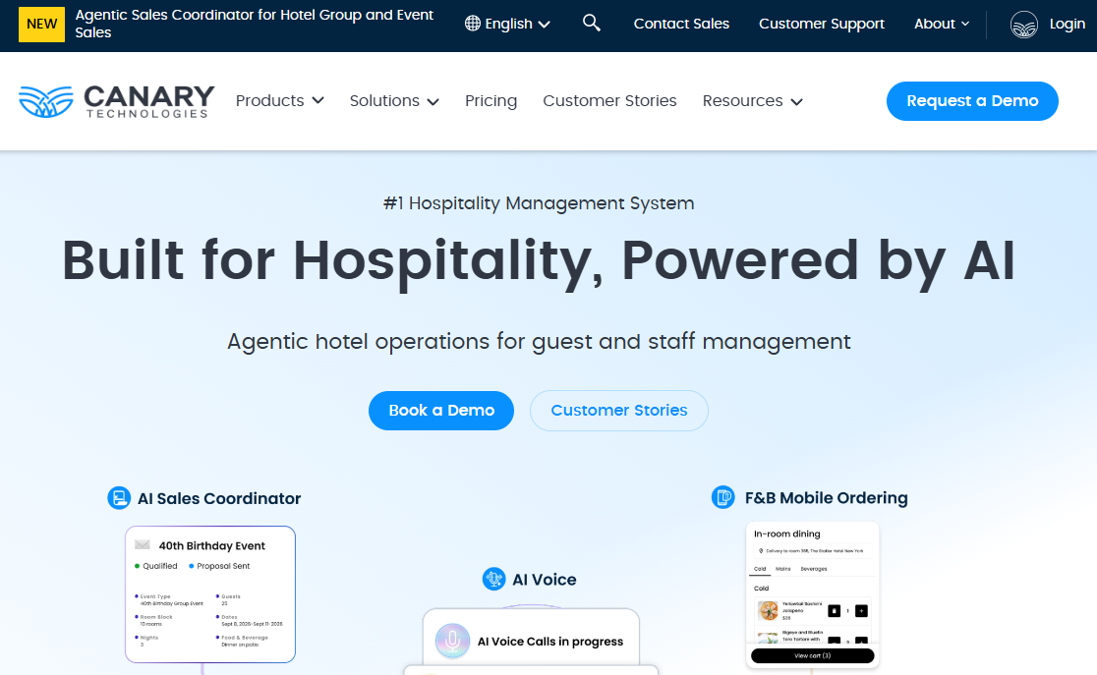The height and width of the screenshot is (675, 1097).
Task: Select Contact Sales in the top bar
Action: click(681, 24)
